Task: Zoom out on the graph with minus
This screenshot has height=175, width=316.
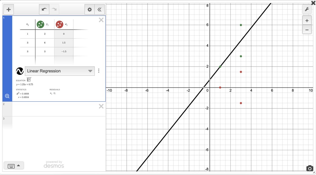Action: 307,30
